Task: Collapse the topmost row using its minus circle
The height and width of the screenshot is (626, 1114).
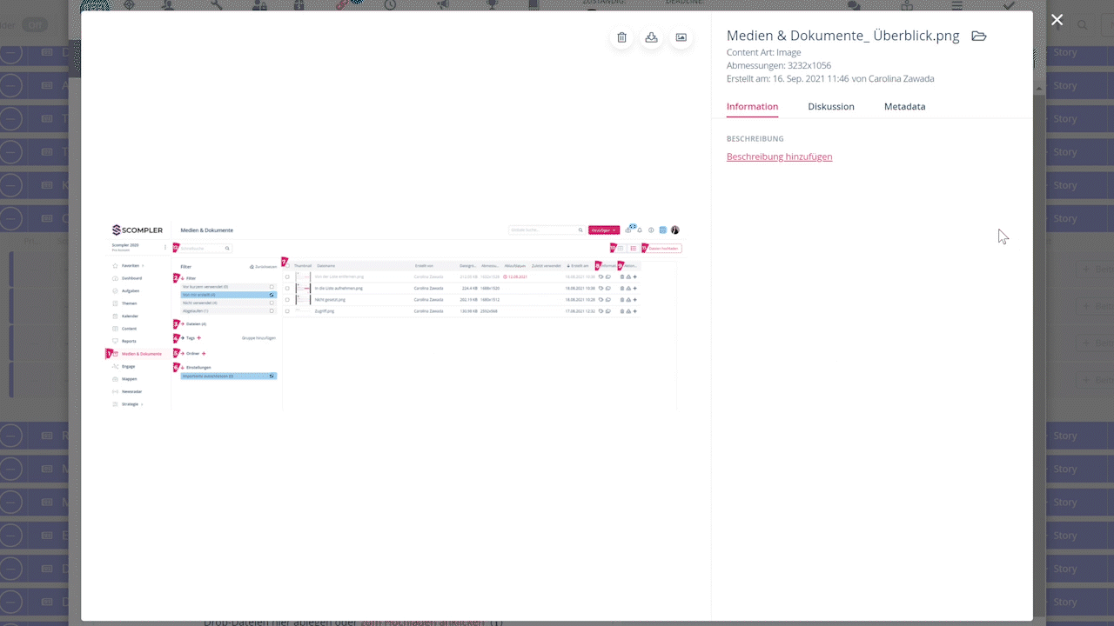Action: point(10,53)
